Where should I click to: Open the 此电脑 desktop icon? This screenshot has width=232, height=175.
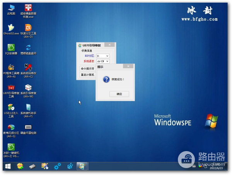click(x=11, y=8)
